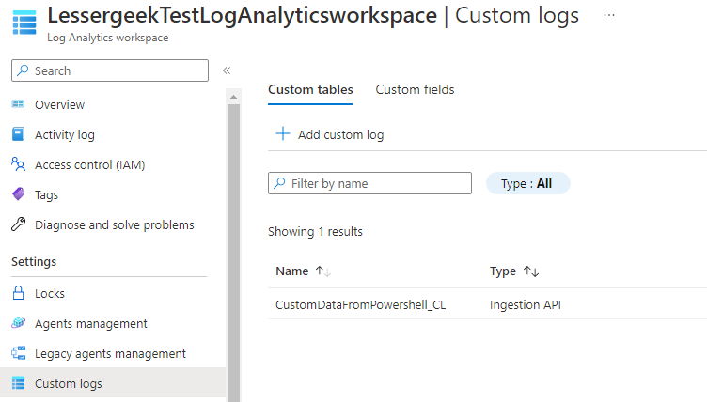This screenshot has height=402, width=707.
Task: Open the Type : All filter dropdown
Action: pyautogui.click(x=527, y=183)
